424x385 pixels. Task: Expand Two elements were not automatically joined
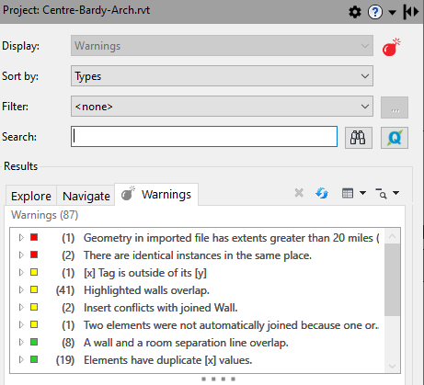(x=21, y=324)
